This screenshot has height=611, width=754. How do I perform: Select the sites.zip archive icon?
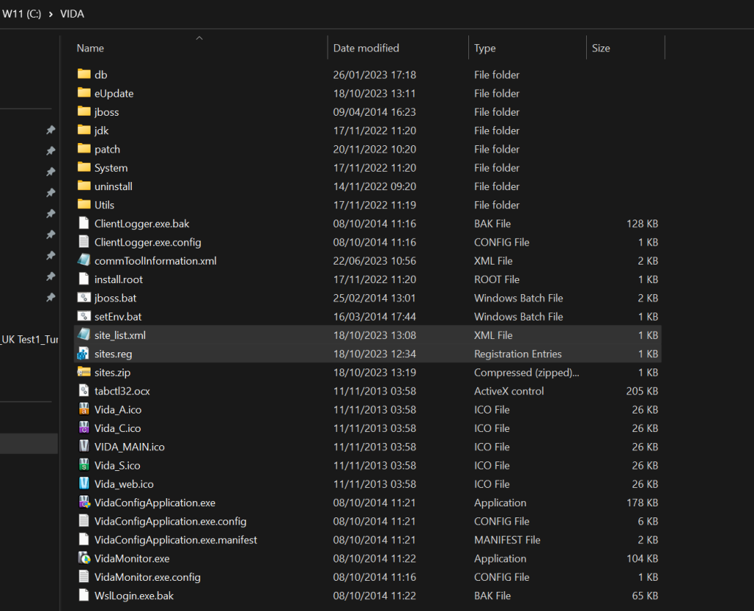(x=84, y=371)
